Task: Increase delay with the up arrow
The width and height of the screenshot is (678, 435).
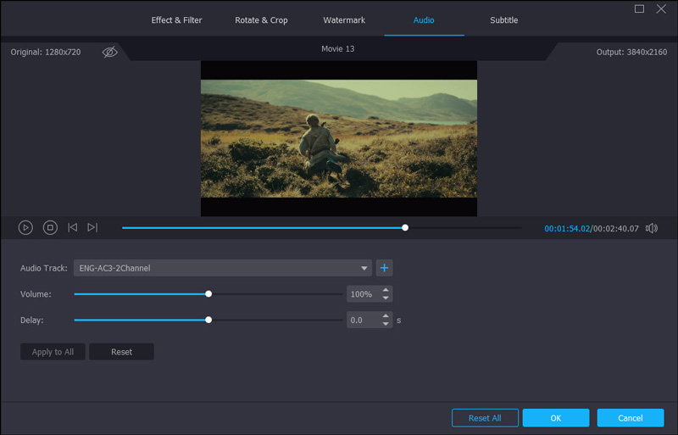Action: click(x=386, y=316)
